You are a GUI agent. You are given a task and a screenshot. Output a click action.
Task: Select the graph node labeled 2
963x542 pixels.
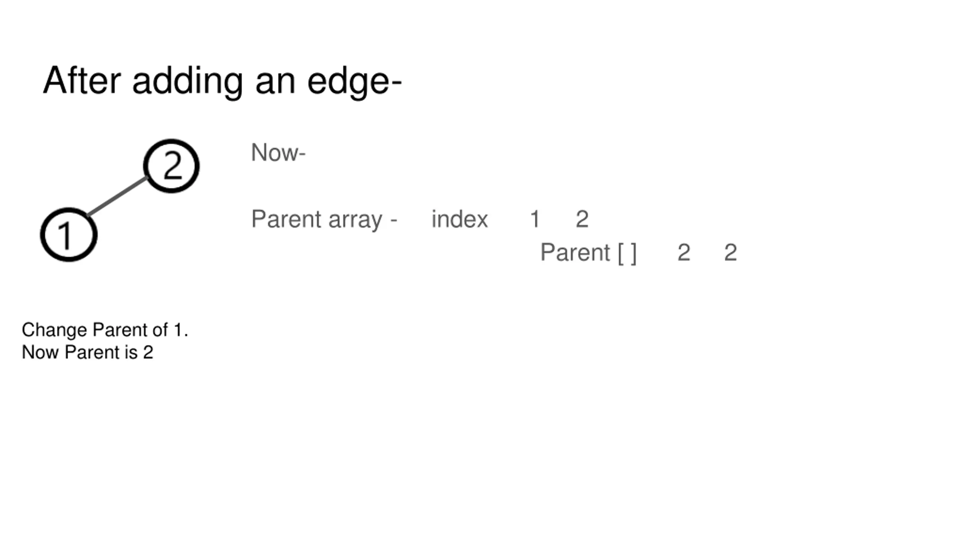tap(172, 166)
